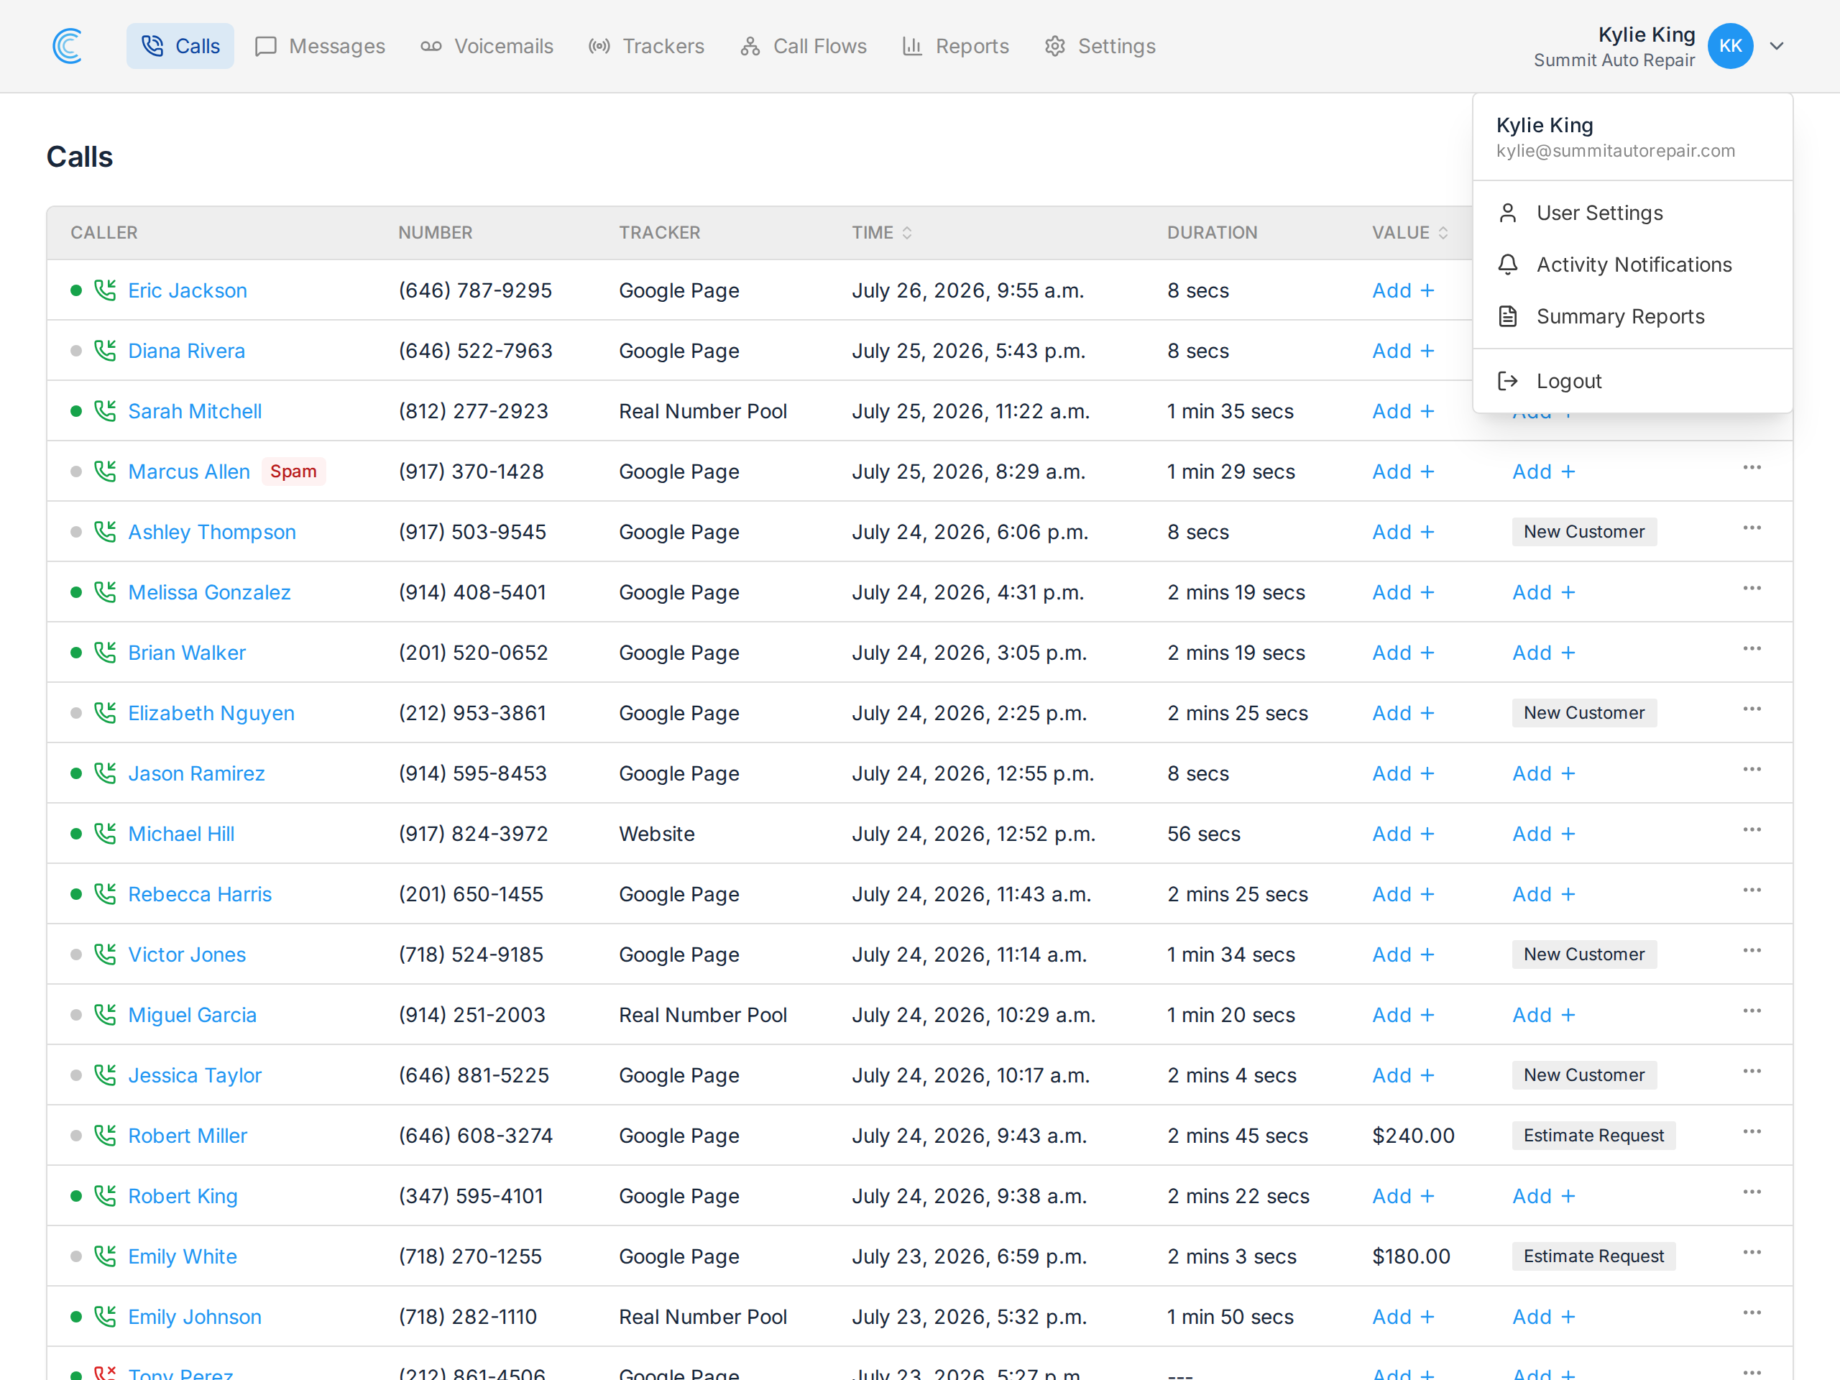Click the Spam tag on Marcus Allen

pos(294,471)
